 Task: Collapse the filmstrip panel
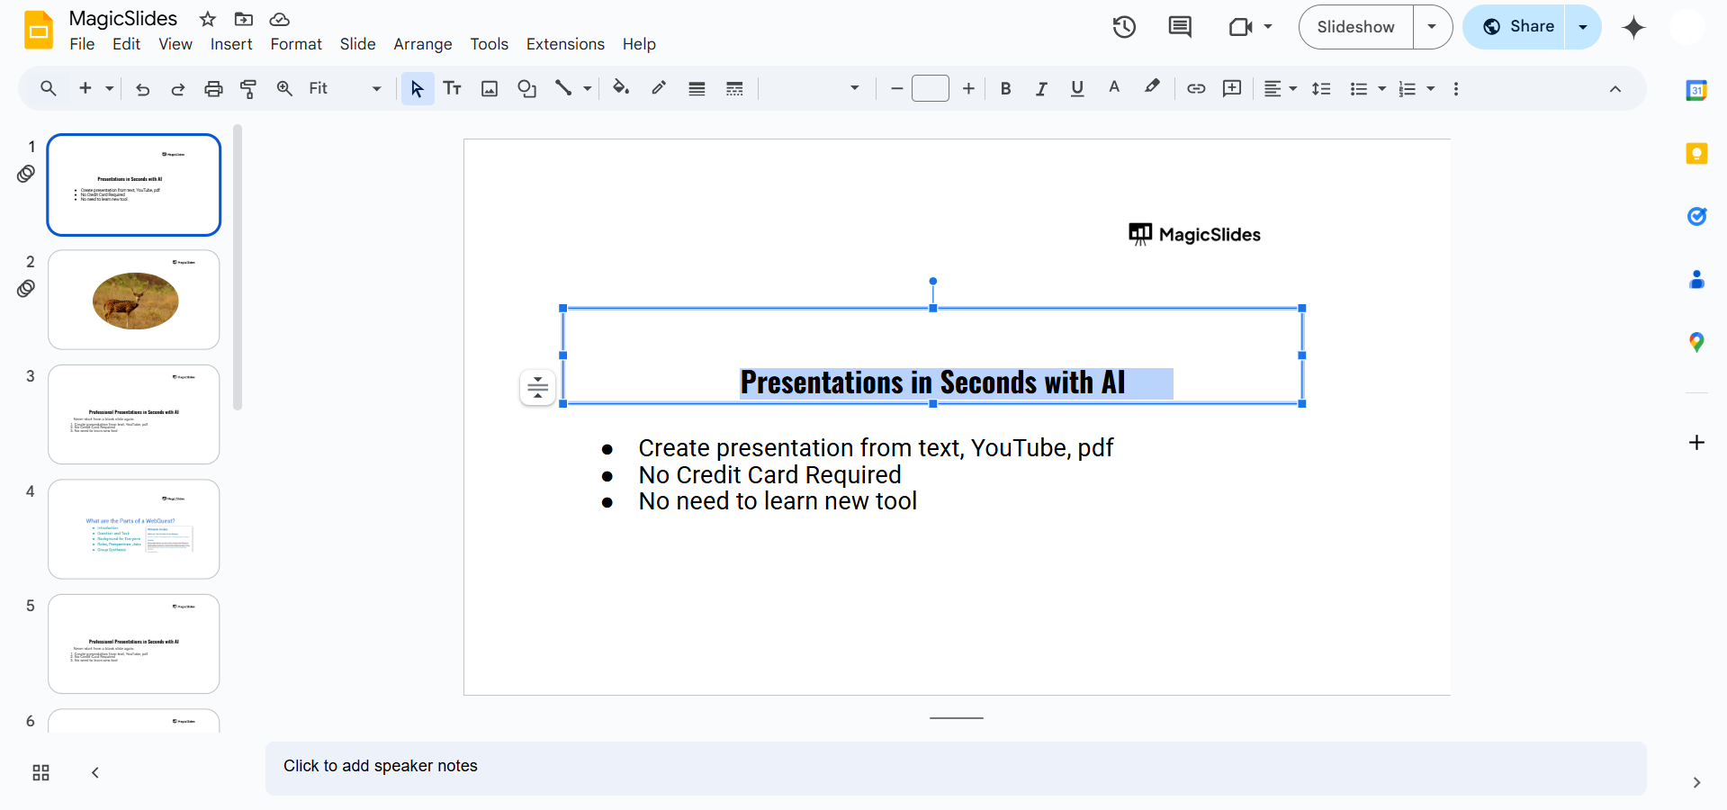click(x=95, y=773)
